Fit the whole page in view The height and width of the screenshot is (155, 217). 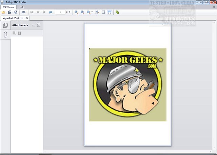103,12
